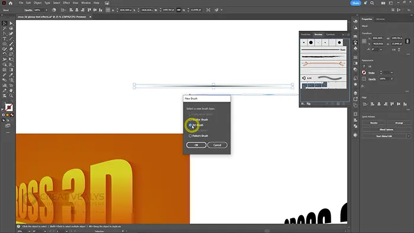Click the recolor artwork wheel icon
This screenshot has width=414, height=233.
click(x=54, y=10)
